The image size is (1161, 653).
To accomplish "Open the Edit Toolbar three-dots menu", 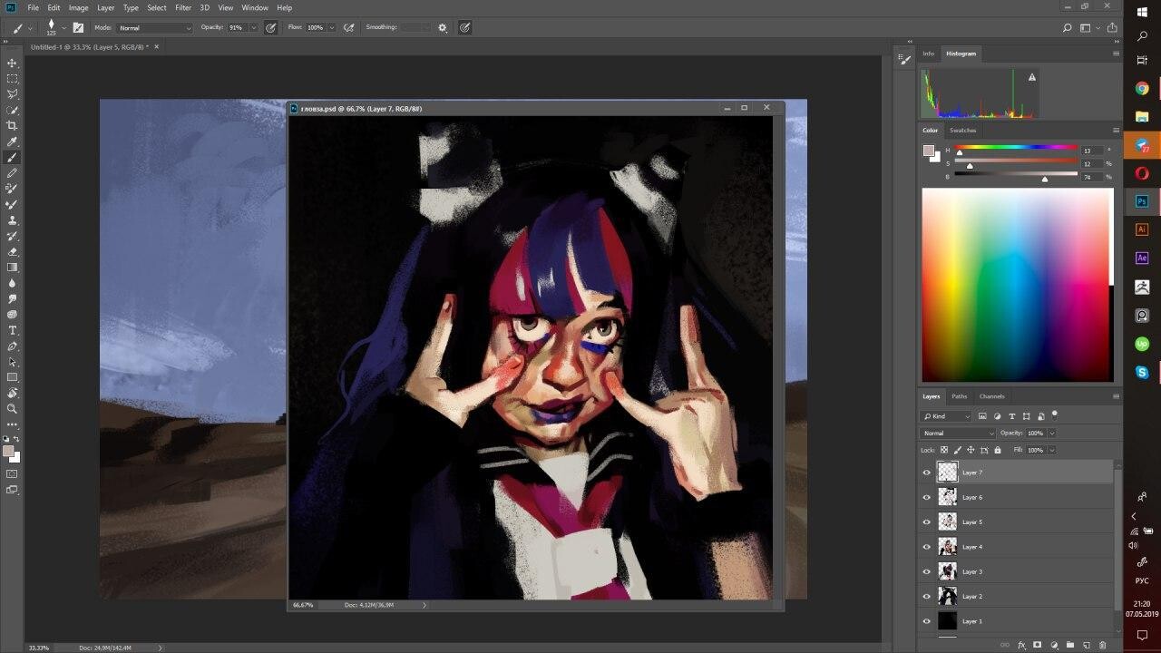I will pos(12,424).
